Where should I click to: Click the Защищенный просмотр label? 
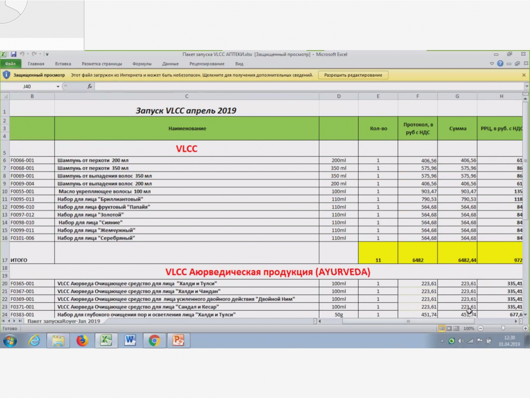(39, 75)
